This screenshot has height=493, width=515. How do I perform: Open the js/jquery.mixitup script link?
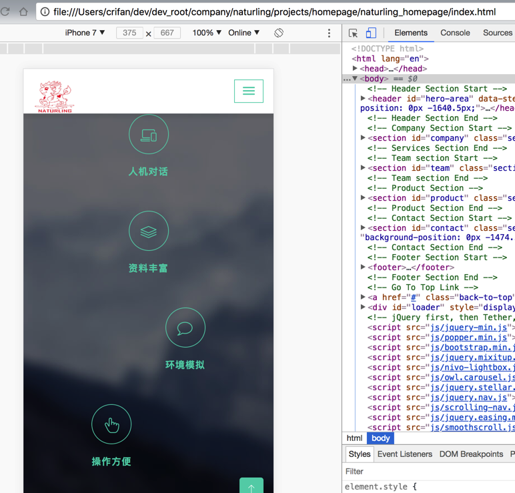click(472, 358)
